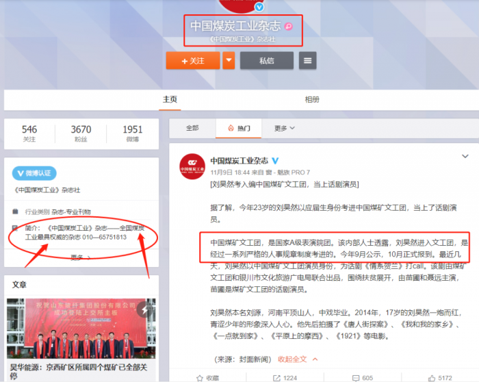The image size is (479, 382).
Task: Click the 简介 profile description icon
Action: click(15, 228)
